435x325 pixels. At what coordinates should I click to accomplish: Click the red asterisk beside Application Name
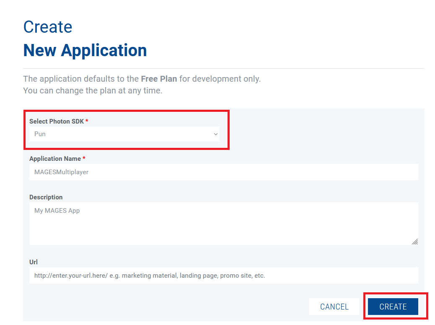click(x=84, y=159)
